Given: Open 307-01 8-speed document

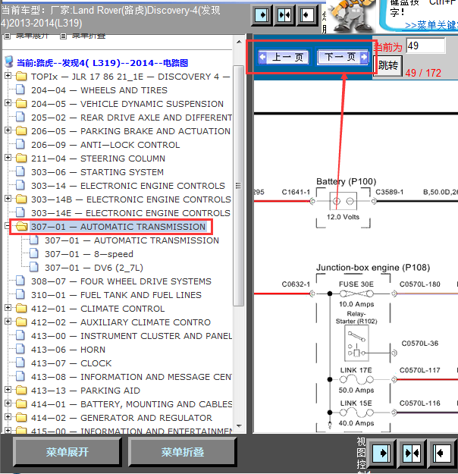Looking at the screenshot, I should coord(89,254).
